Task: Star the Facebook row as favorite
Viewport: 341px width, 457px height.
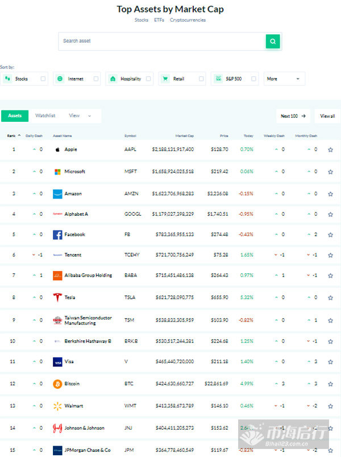Action: coord(331,235)
